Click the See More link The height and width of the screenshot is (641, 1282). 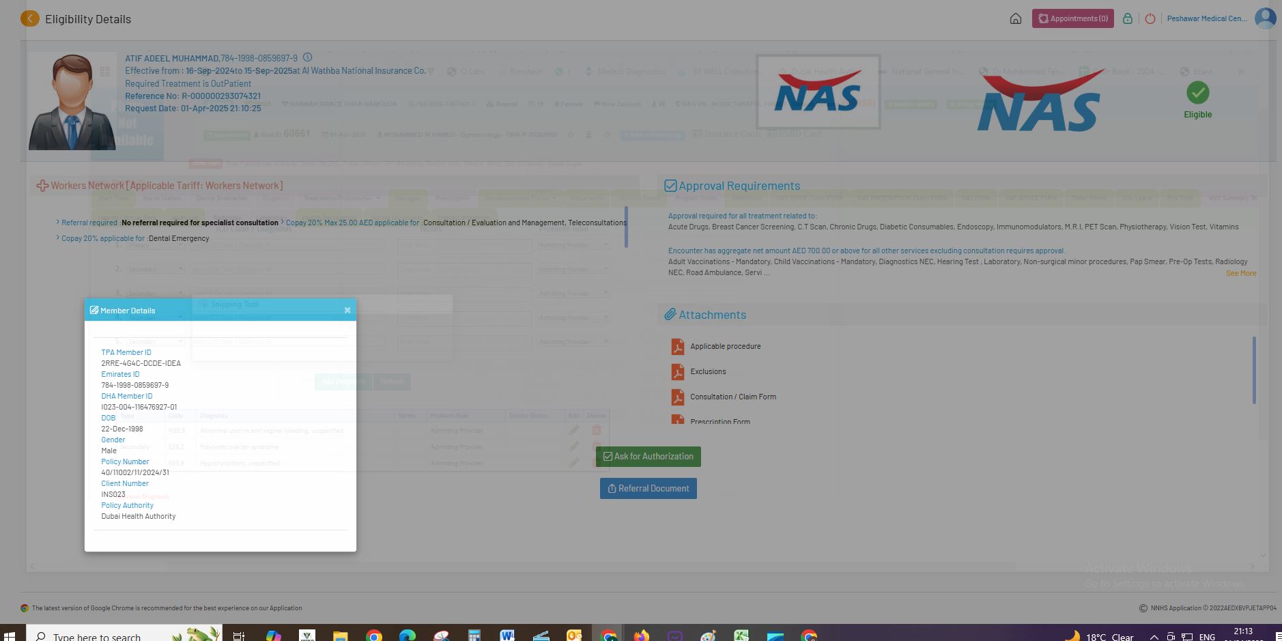[x=1241, y=273]
